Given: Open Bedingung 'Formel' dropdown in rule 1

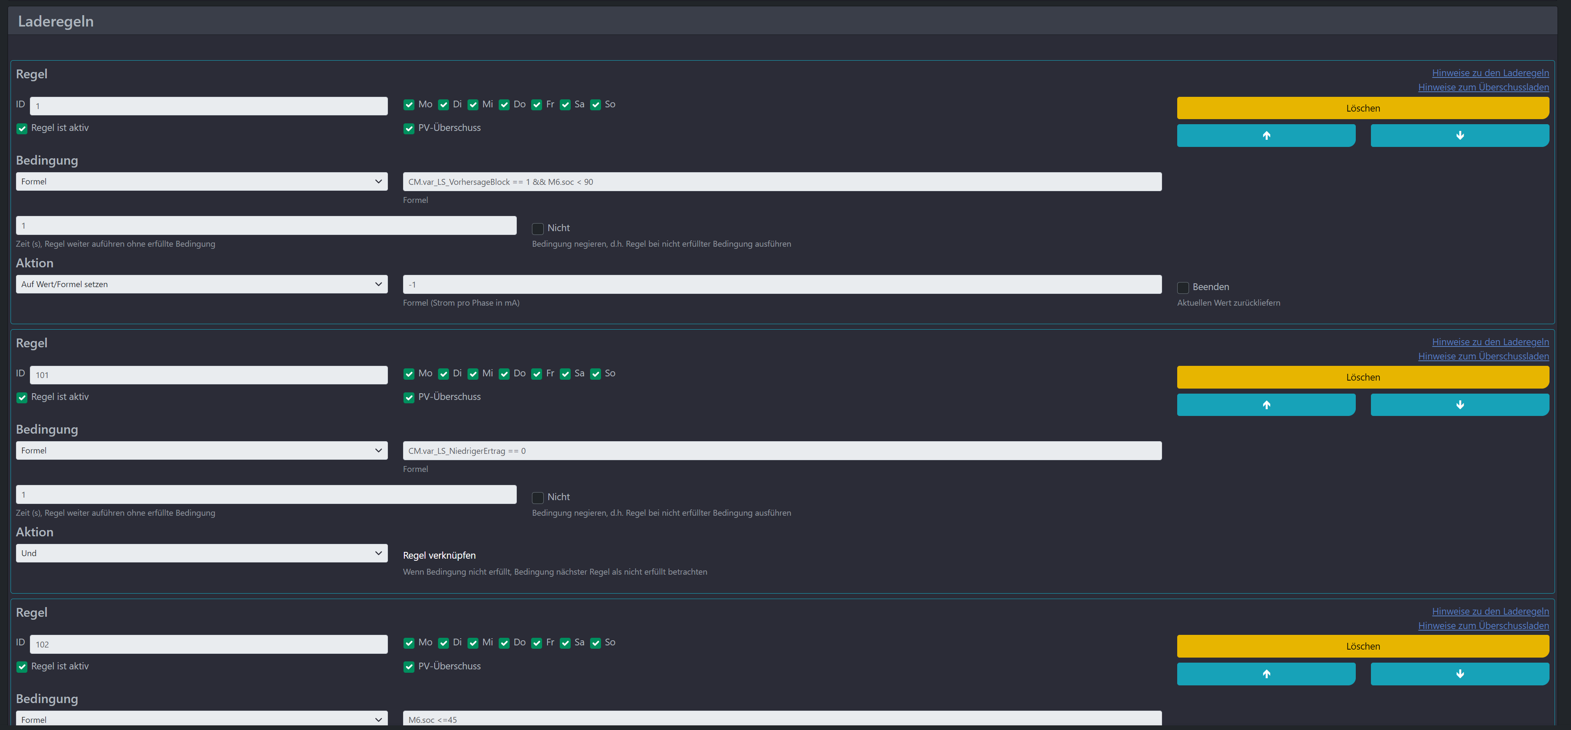Looking at the screenshot, I should click(201, 181).
